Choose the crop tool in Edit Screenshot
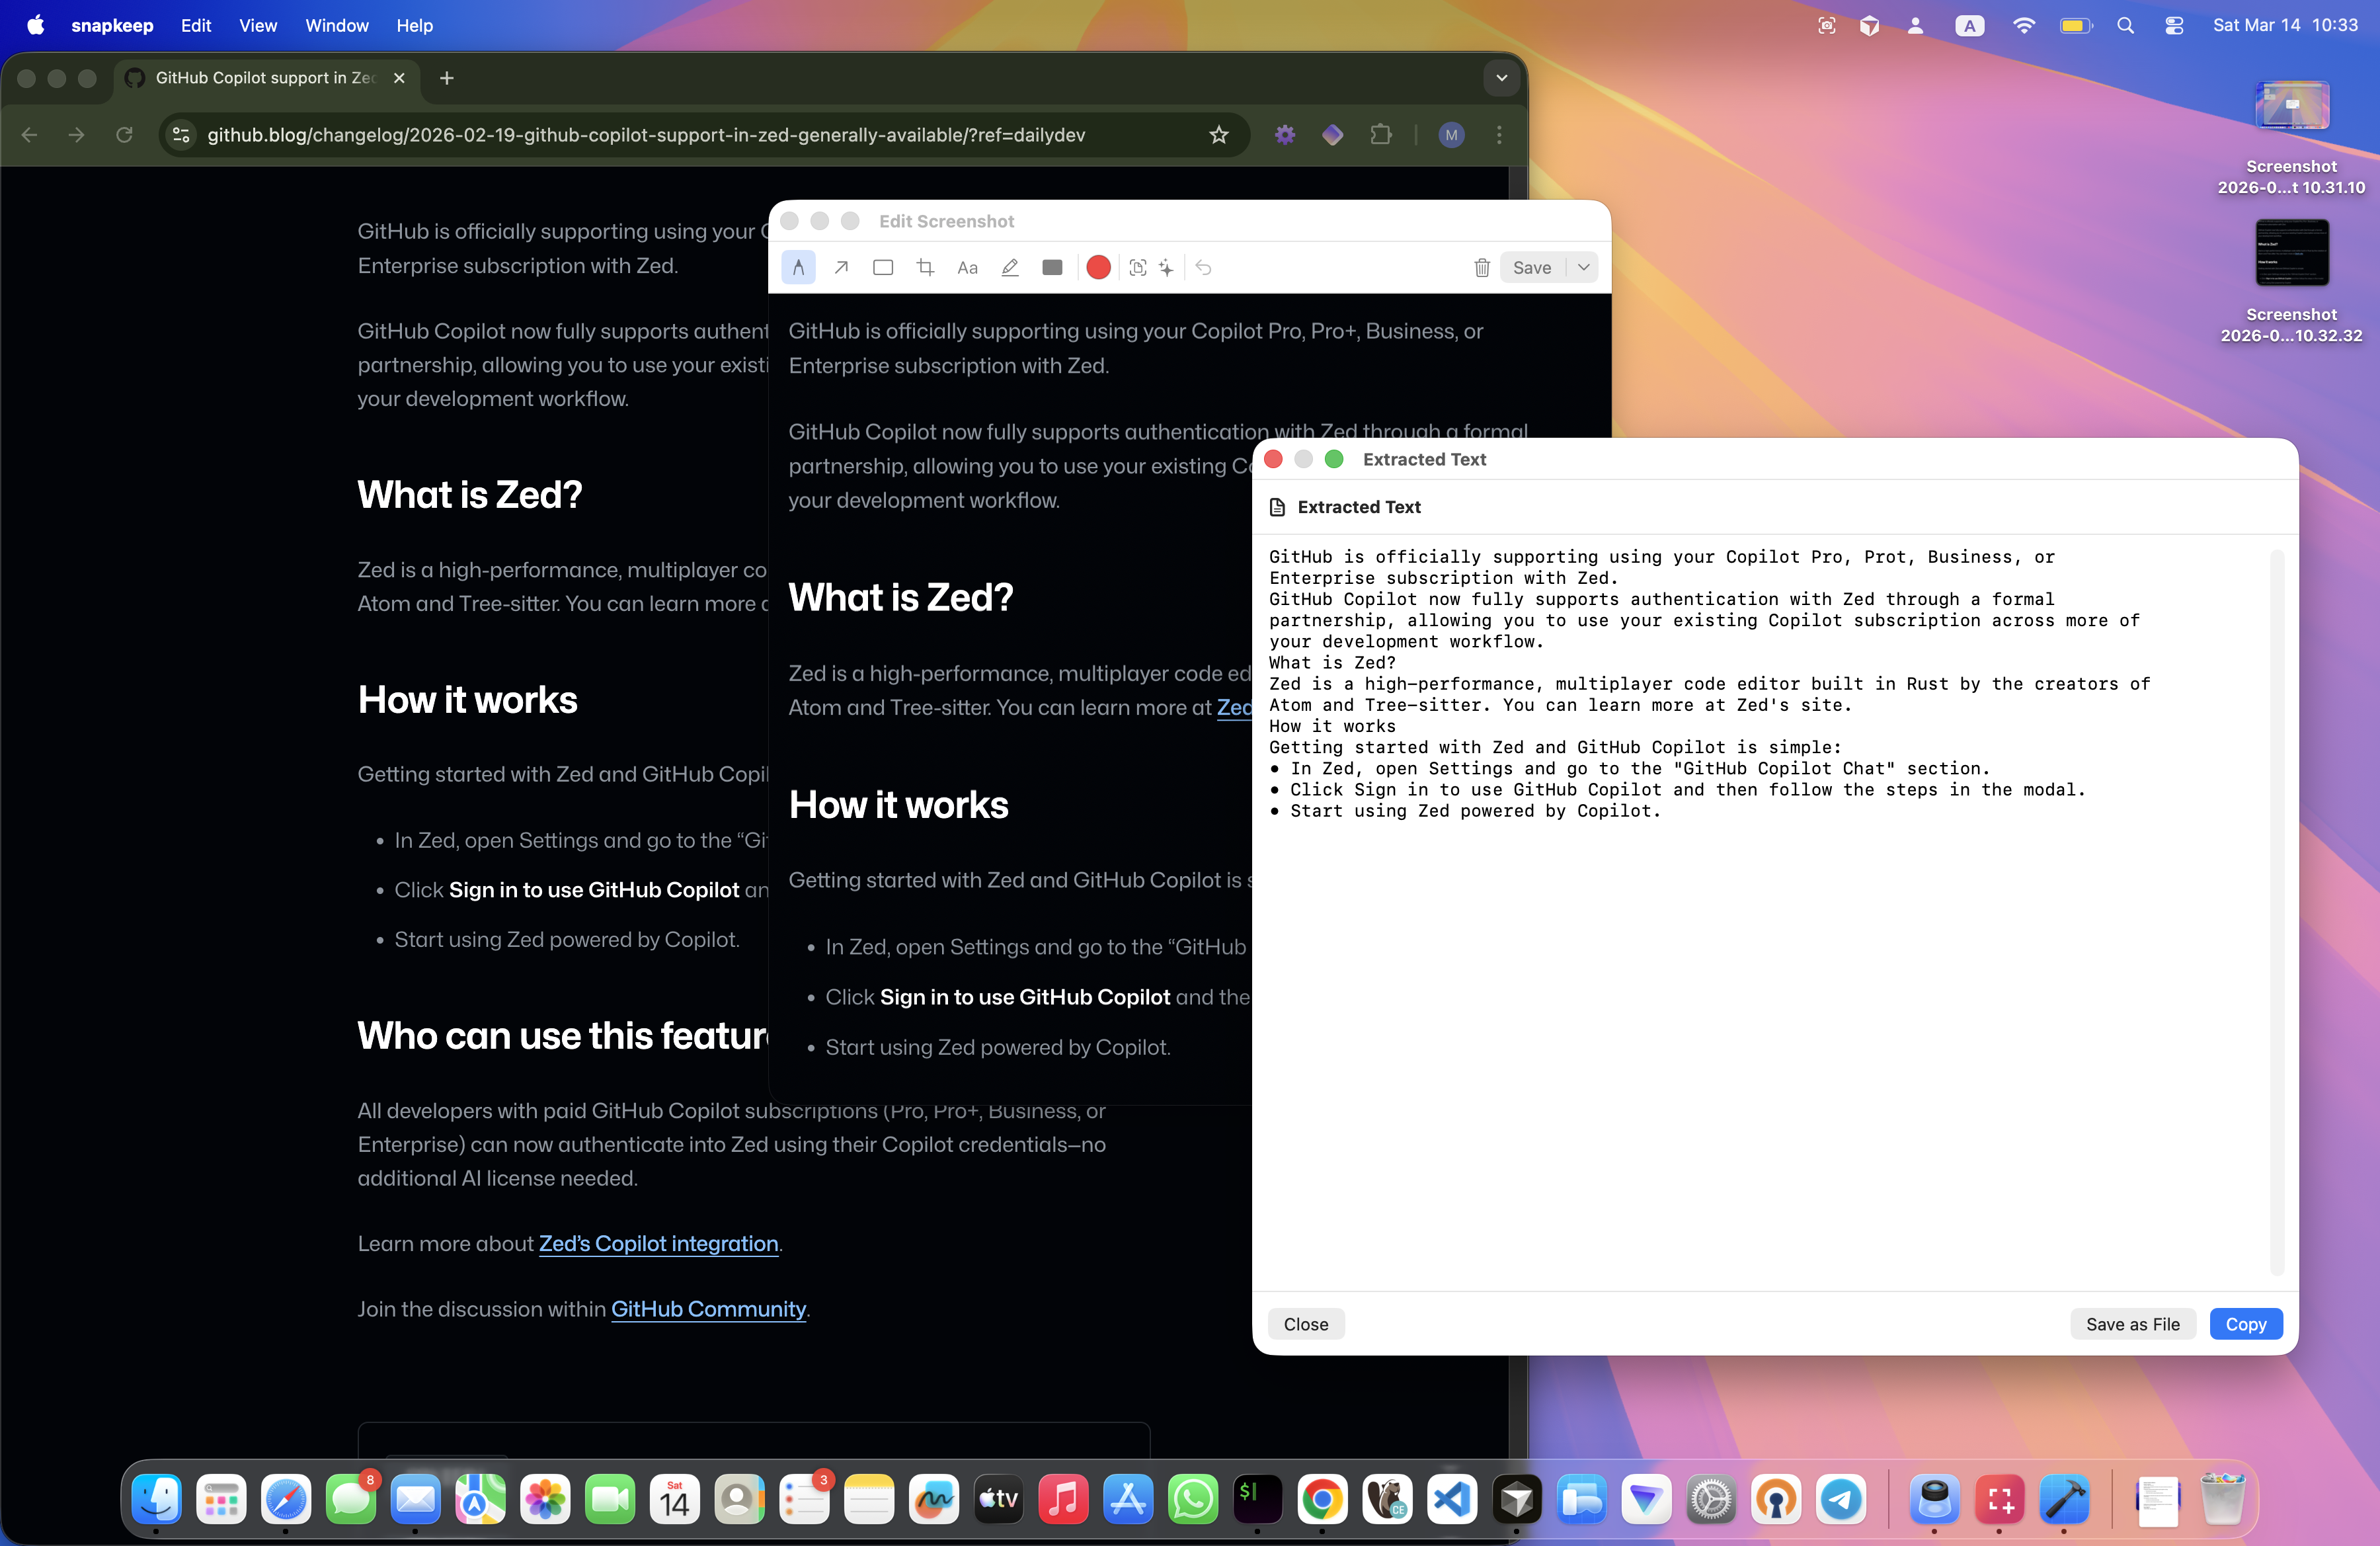 (x=925, y=267)
